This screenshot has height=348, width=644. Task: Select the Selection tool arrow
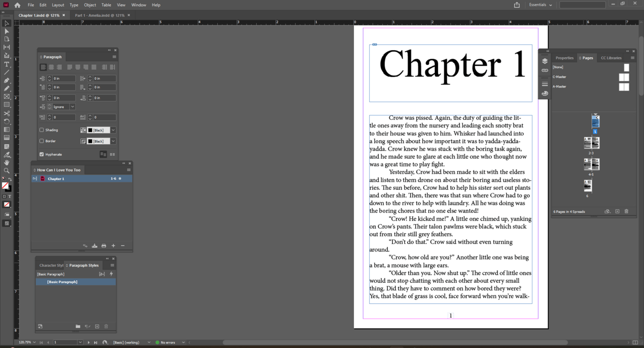7,23
